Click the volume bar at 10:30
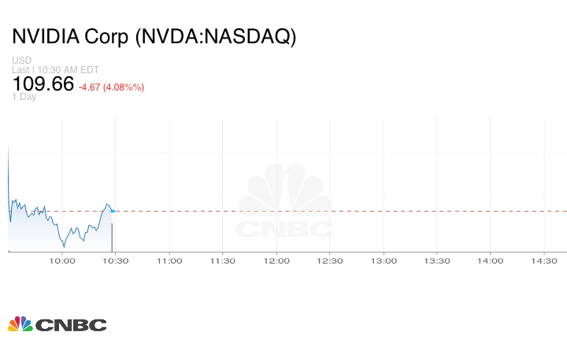Viewport: 567px width, 354px height. point(113,237)
